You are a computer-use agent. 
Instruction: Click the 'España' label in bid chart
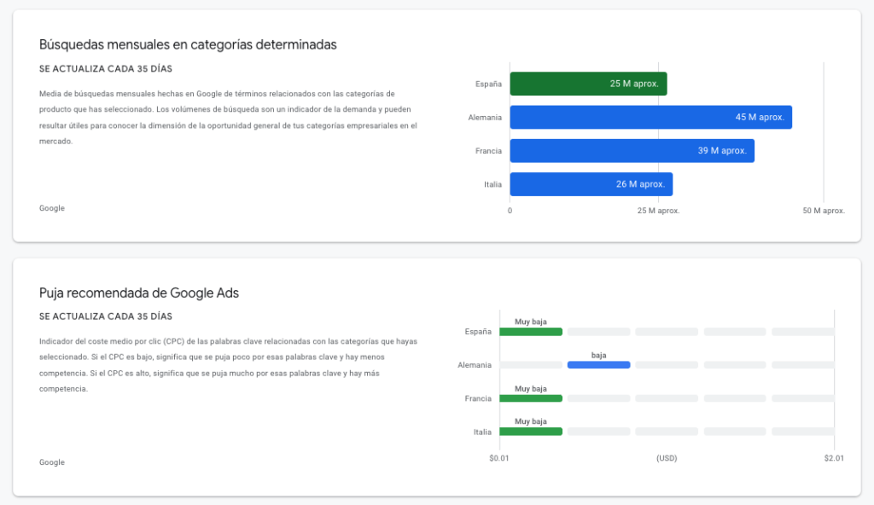point(478,332)
